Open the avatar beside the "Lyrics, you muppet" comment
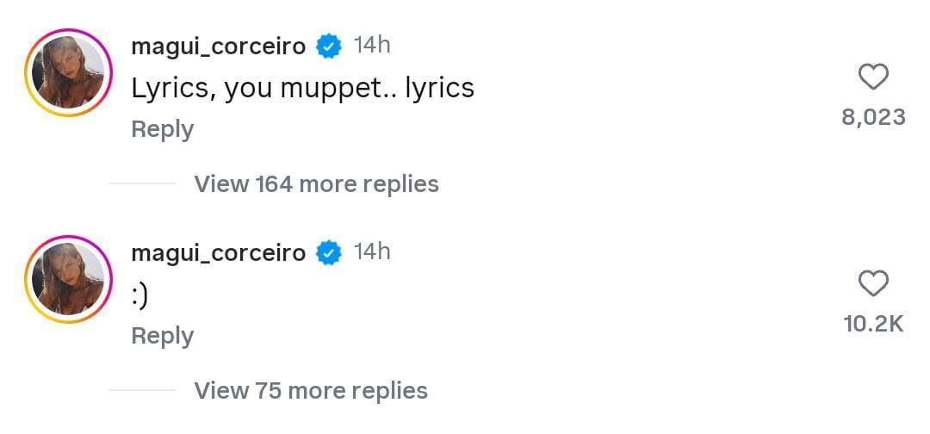930x434 pixels. [x=68, y=71]
